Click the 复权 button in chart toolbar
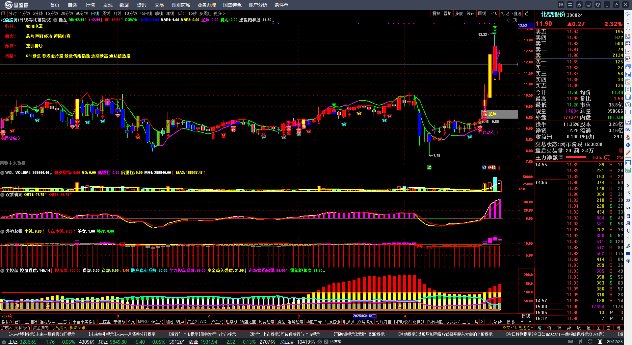Viewport: 632px width, 345px height. (436, 13)
